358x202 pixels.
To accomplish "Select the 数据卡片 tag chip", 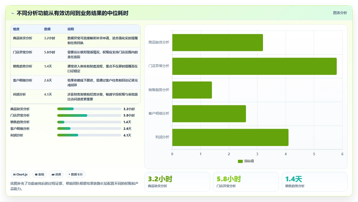I will (76, 174).
